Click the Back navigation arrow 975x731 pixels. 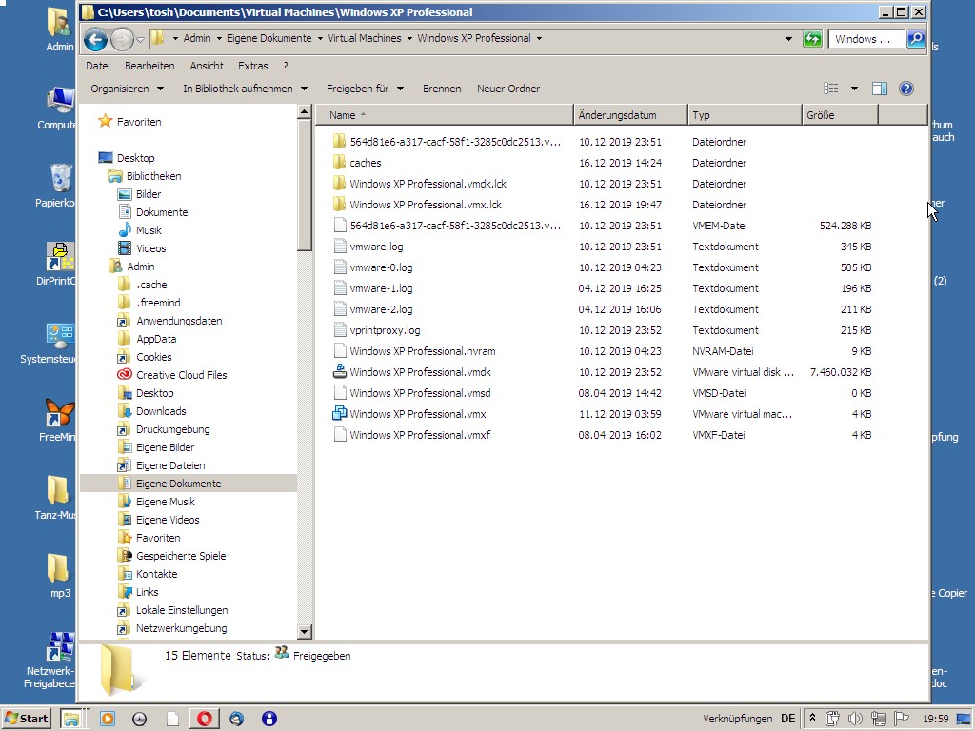(95, 39)
